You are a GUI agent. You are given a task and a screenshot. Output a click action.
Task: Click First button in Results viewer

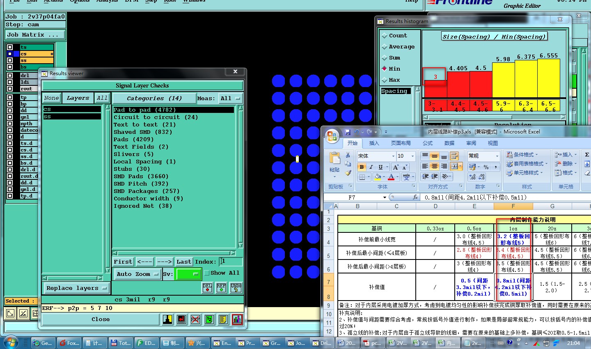click(x=123, y=262)
